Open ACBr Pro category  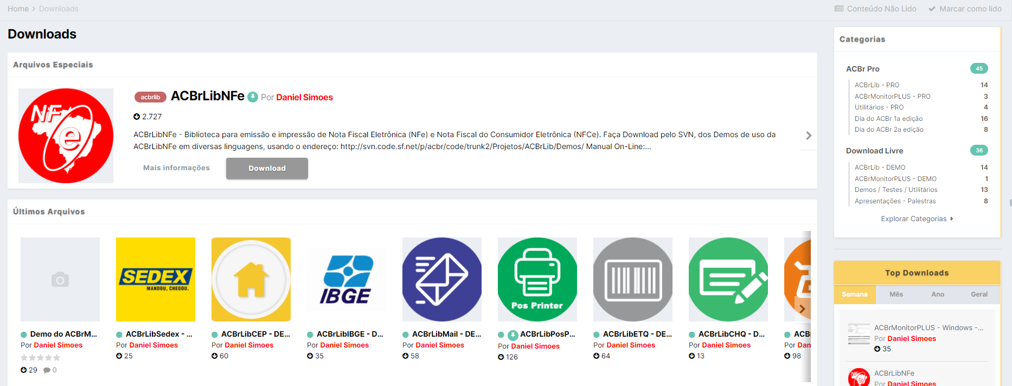863,69
